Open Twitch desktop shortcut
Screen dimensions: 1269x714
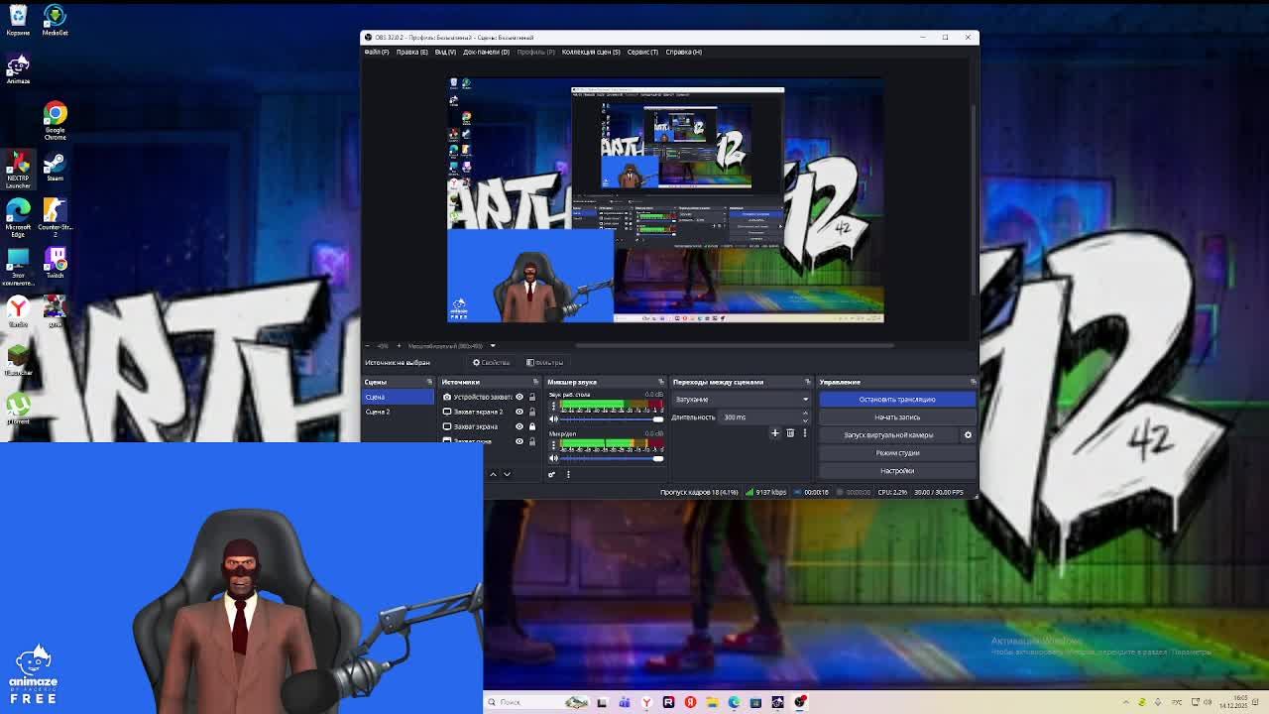click(55, 263)
